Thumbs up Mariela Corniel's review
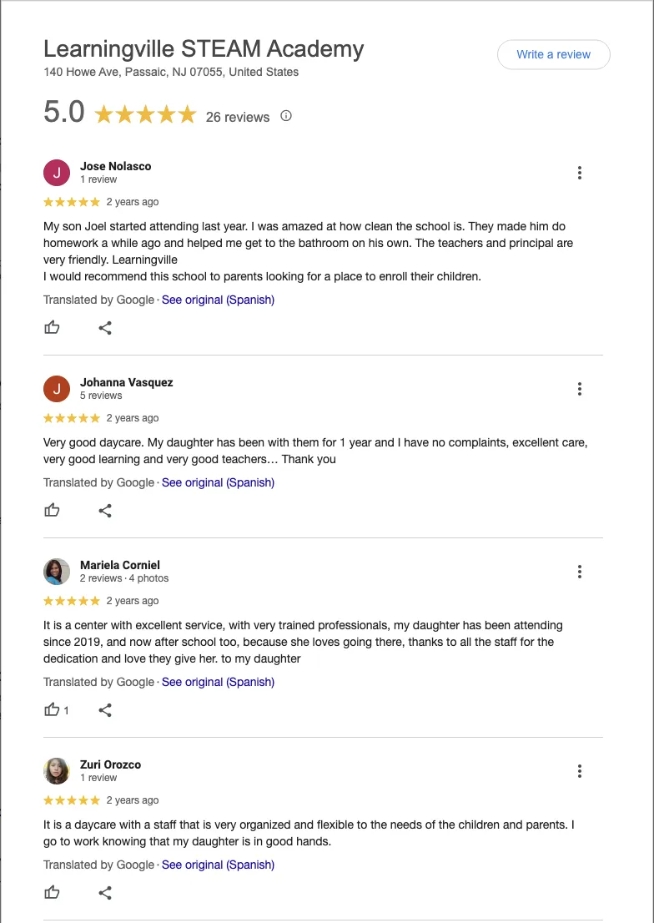 coord(53,710)
